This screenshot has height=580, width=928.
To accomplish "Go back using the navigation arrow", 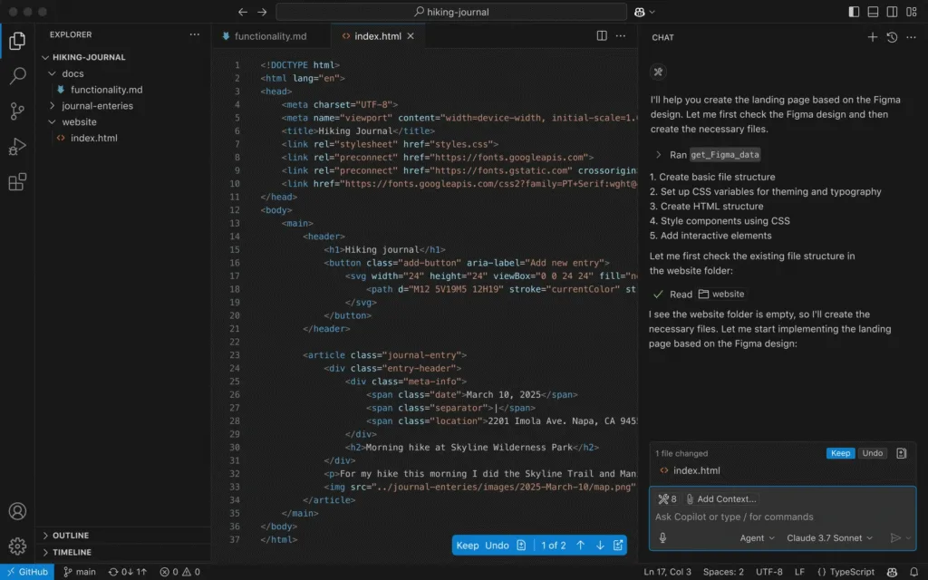I will tap(243, 12).
